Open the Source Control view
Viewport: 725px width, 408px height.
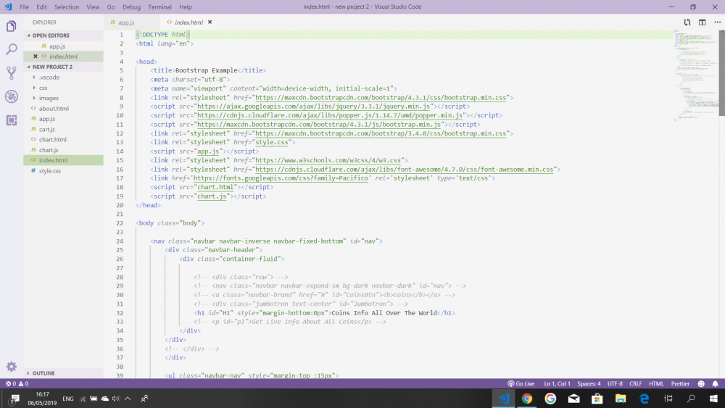(x=12, y=72)
